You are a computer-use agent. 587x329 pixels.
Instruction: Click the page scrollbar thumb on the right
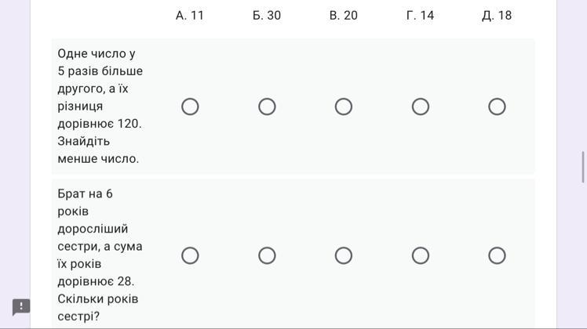(583, 167)
